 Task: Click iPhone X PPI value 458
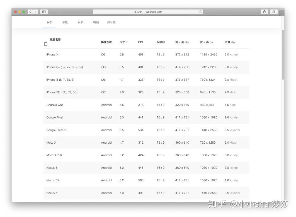(141, 54)
